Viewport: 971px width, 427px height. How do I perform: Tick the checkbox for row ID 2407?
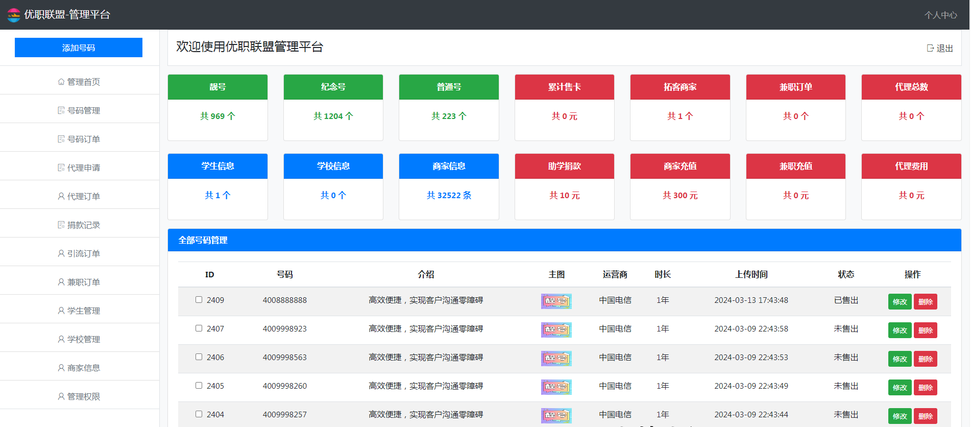click(x=199, y=328)
